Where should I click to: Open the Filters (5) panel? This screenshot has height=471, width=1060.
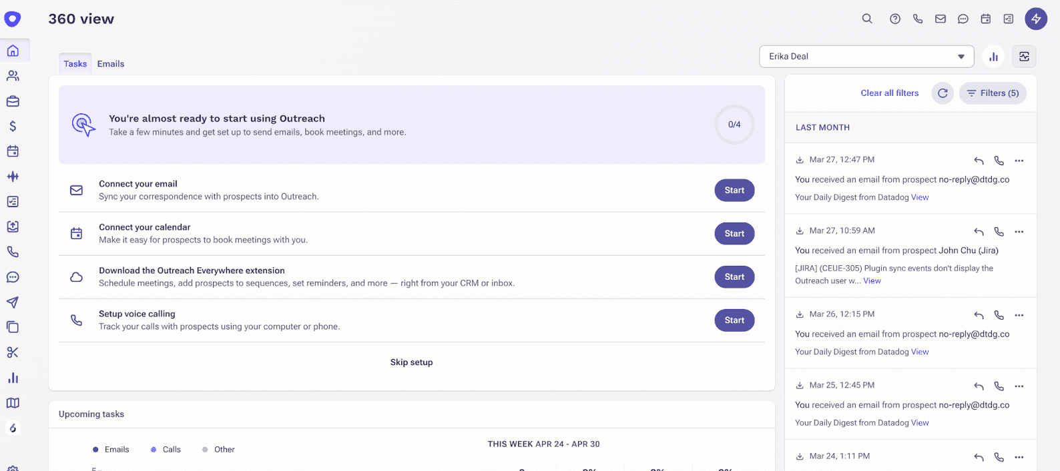(x=993, y=93)
